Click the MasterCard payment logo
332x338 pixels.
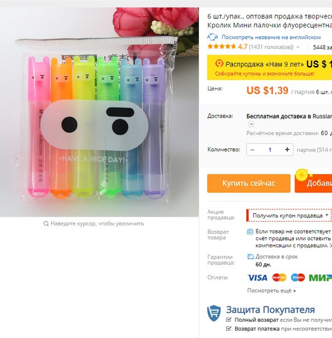coord(279,278)
